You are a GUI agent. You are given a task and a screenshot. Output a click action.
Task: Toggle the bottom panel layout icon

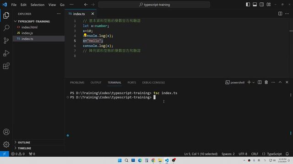coord(255,5)
